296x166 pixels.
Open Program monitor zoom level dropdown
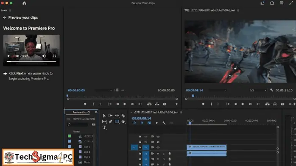point(218,90)
